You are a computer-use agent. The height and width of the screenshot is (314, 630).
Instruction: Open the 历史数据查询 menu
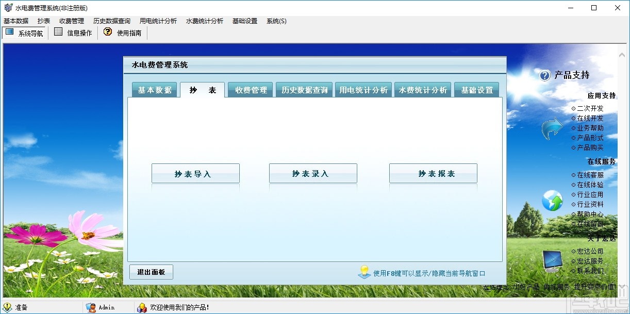(x=111, y=21)
